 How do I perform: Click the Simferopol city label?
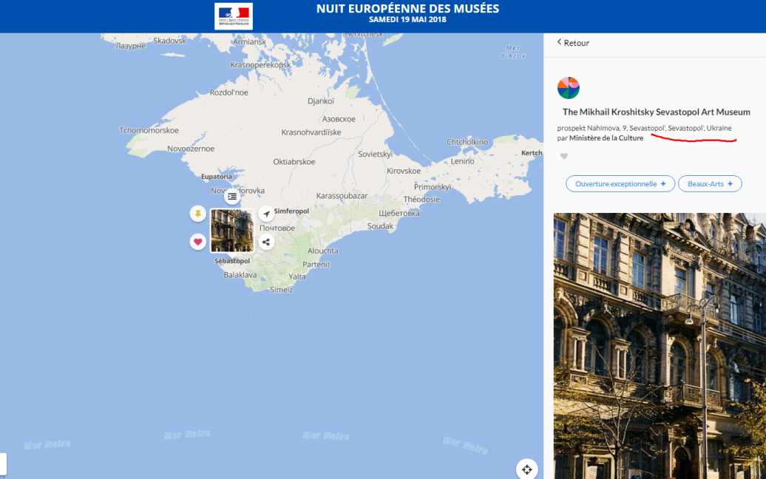[x=291, y=211]
